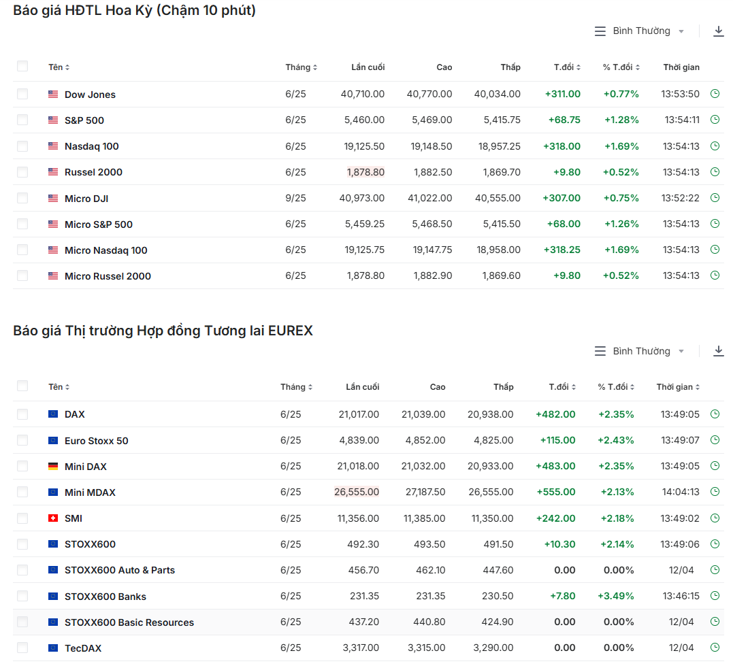The image size is (733, 668).
Task: Click the EU flag beside TecDAX
Action: (x=53, y=648)
